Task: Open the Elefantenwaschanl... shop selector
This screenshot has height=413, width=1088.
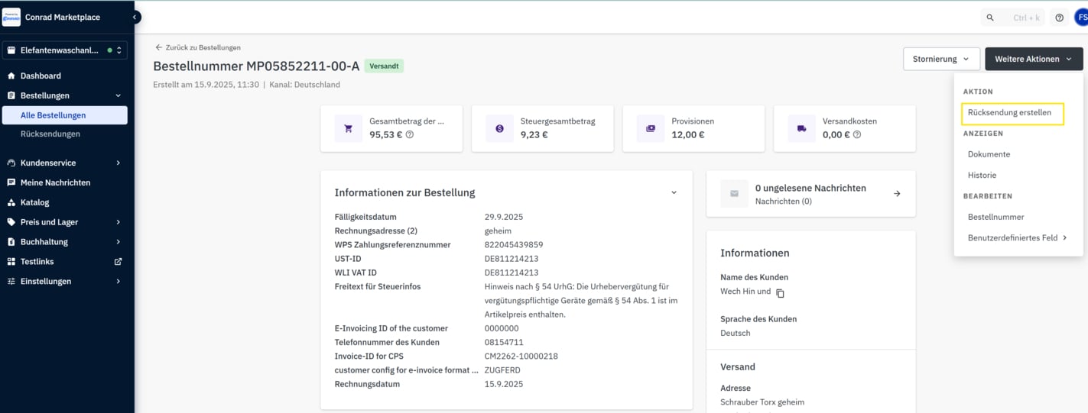Action: pyautogui.click(x=64, y=50)
